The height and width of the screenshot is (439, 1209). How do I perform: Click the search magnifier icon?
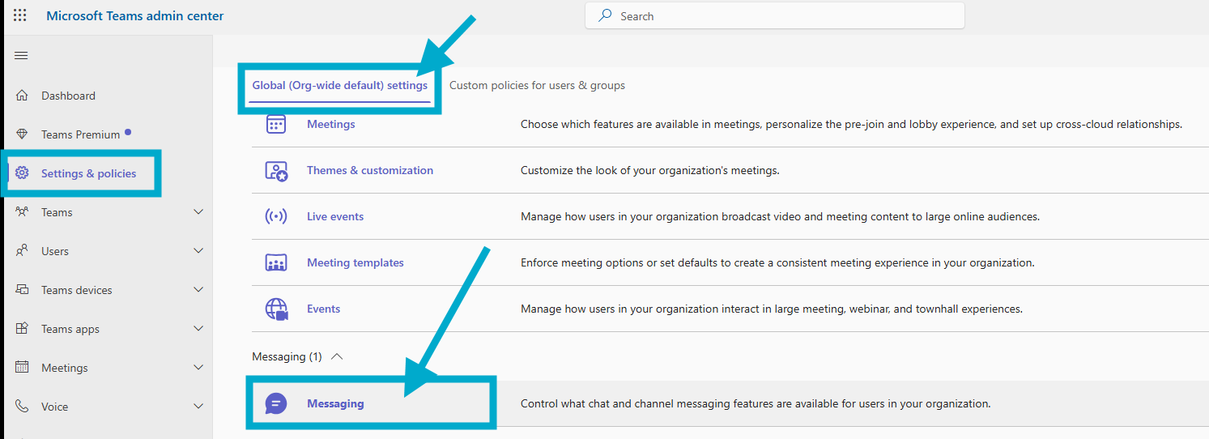click(x=605, y=15)
